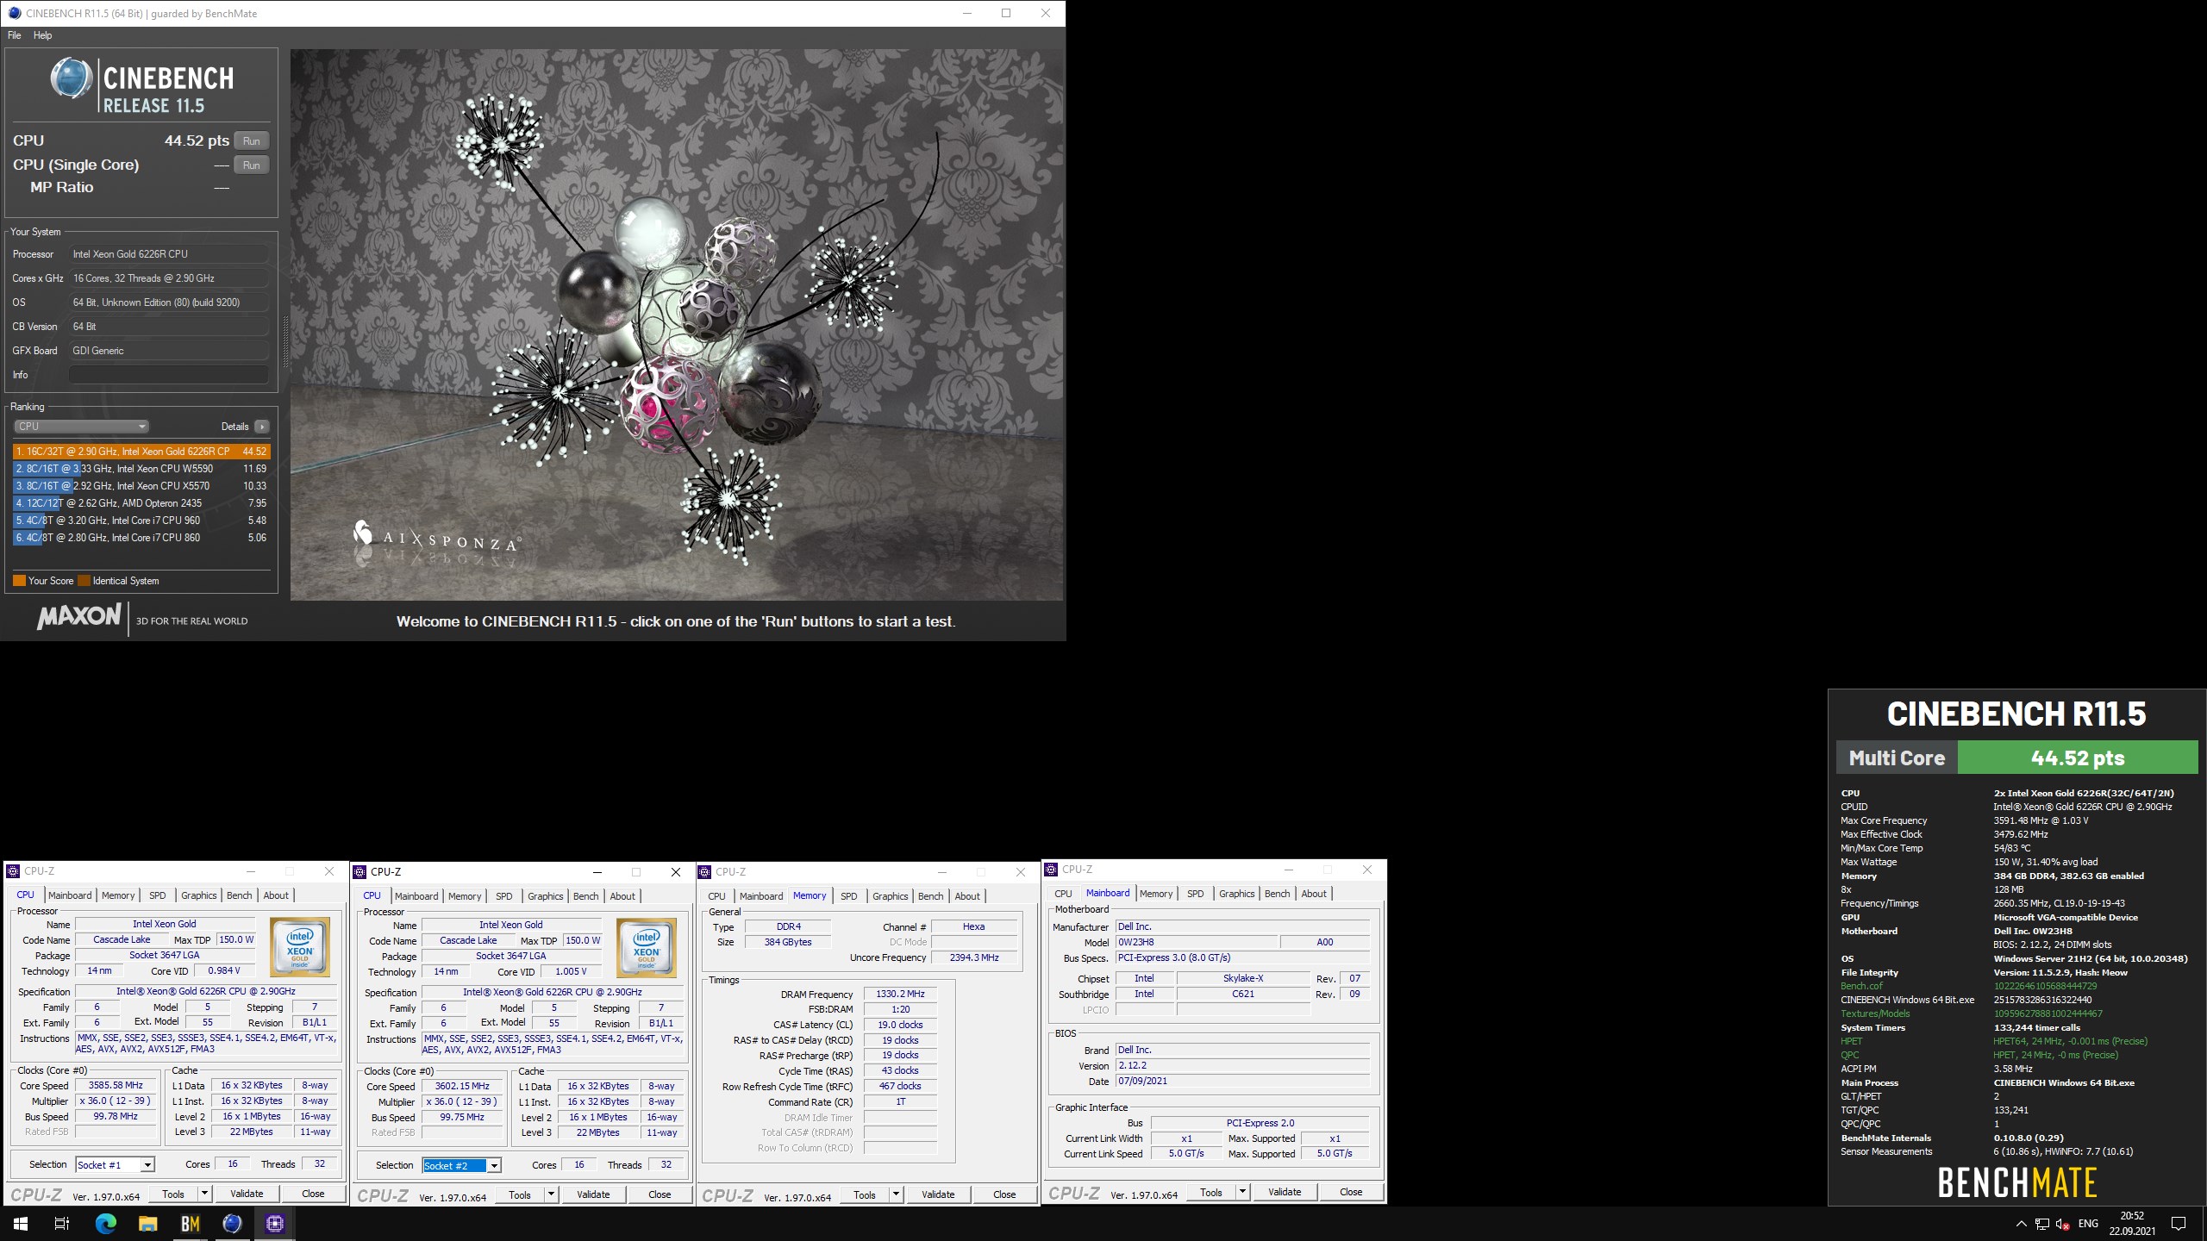Select the Xeon W5590 ranking entry
The width and height of the screenshot is (2207, 1241).
click(141, 469)
